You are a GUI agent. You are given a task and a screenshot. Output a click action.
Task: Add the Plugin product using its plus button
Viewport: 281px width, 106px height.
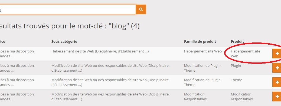[x=277, y=68]
